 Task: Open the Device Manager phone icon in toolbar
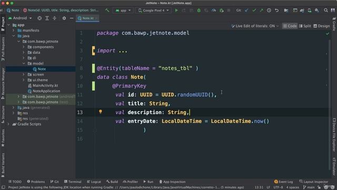[x=310, y=10]
